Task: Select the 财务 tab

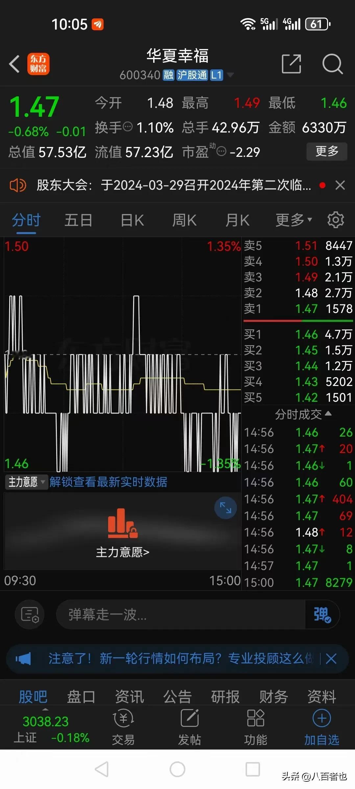Action: tap(273, 697)
